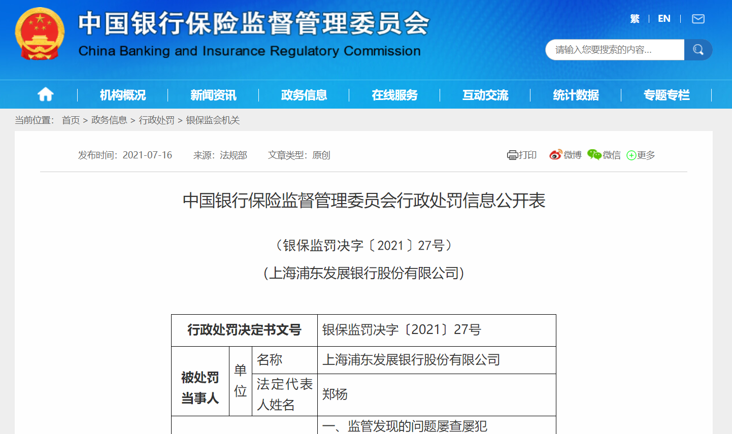Go to 政务信息 in breadcrumb
The height and width of the screenshot is (434, 732).
click(109, 120)
